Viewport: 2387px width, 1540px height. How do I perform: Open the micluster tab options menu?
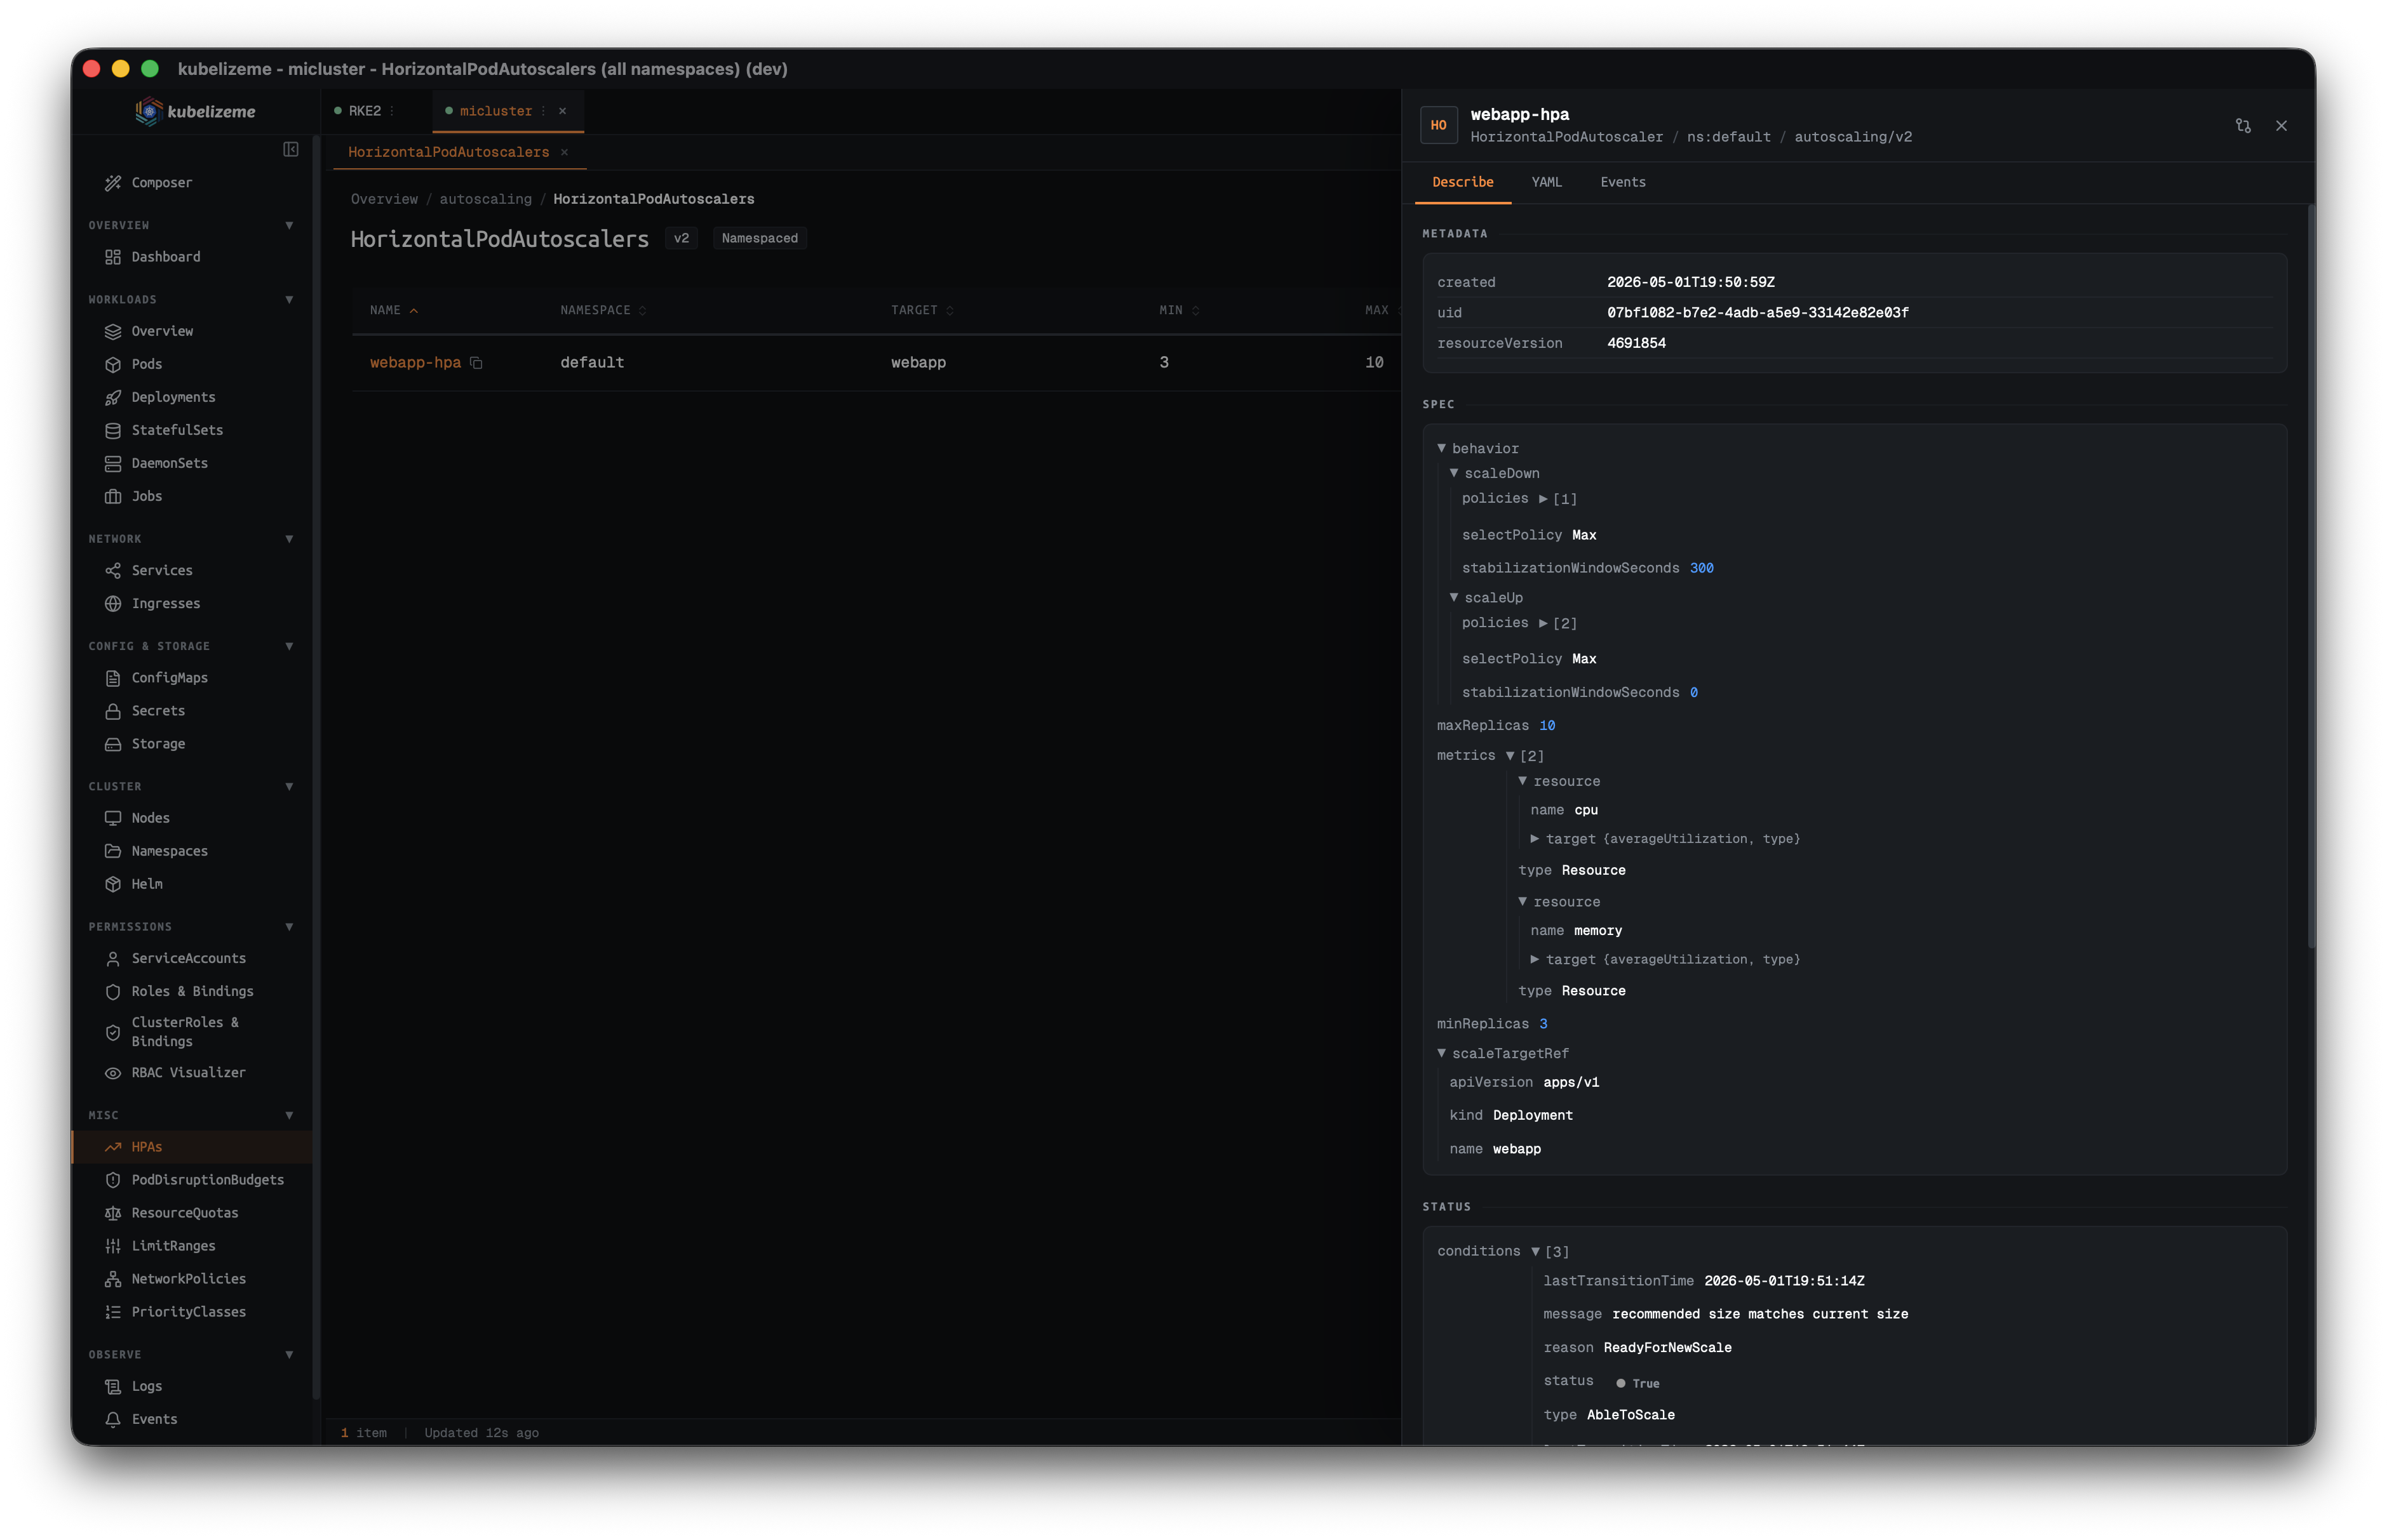(543, 111)
